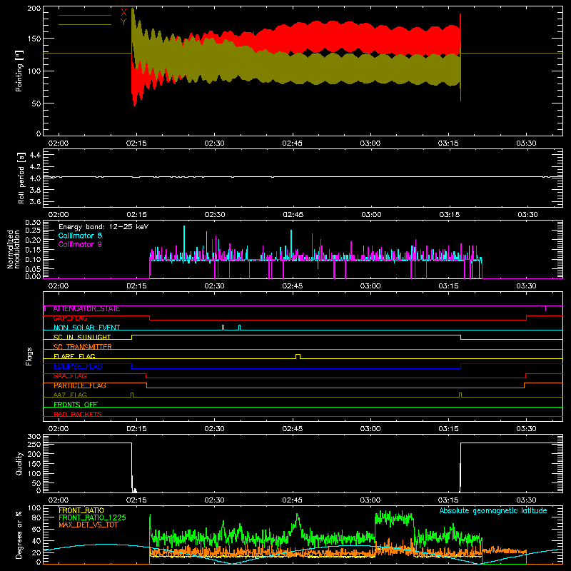The image size is (571, 571).
Task: Select the Y legend label in Pointing plot
Action: tap(123, 22)
